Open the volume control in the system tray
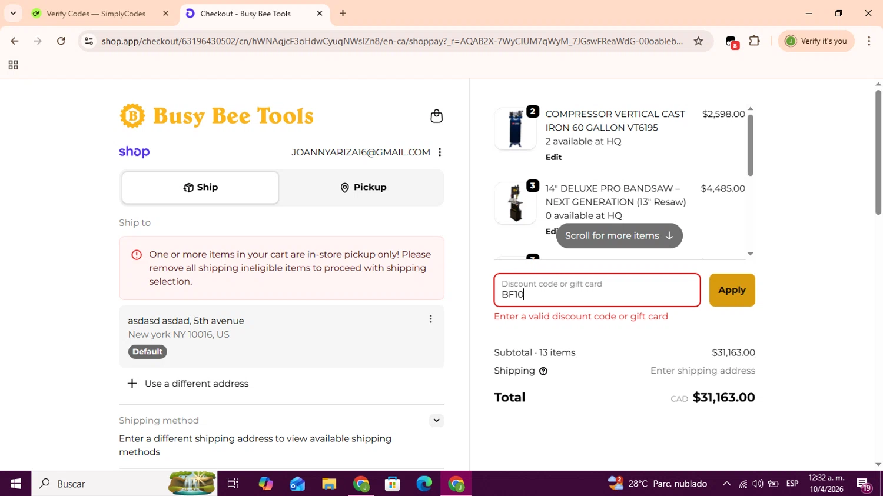The height and width of the screenshot is (496, 883). point(758,484)
